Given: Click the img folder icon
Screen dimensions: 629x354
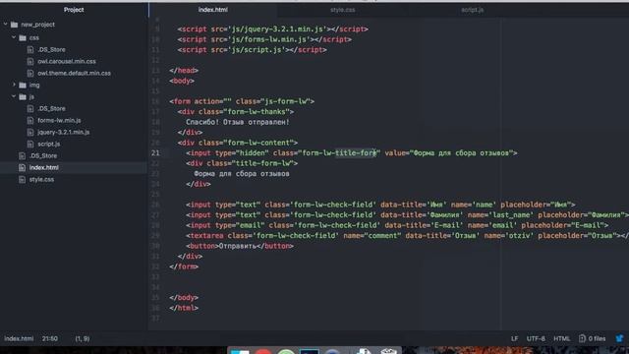Looking at the screenshot, I should point(23,86).
